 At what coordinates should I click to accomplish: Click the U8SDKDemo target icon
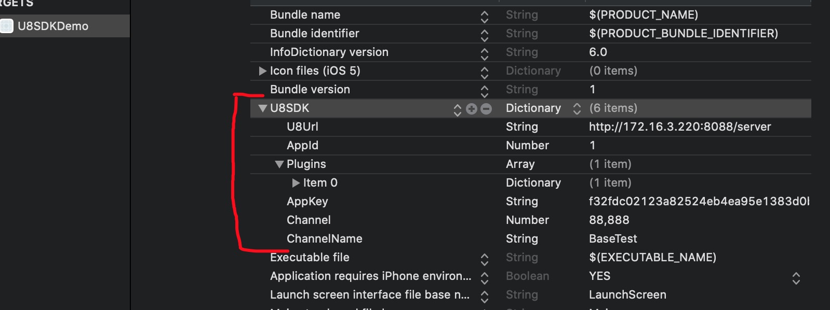pyautogui.click(x=7, y=26)
